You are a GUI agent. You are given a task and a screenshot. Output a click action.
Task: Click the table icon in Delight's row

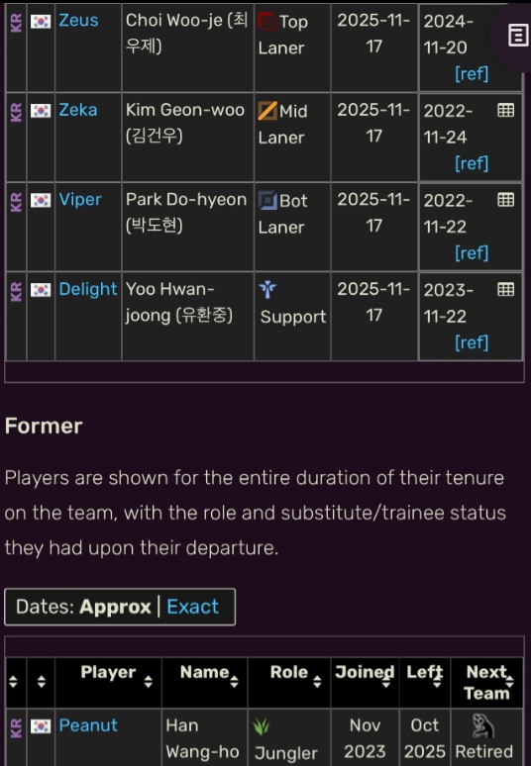505,289
